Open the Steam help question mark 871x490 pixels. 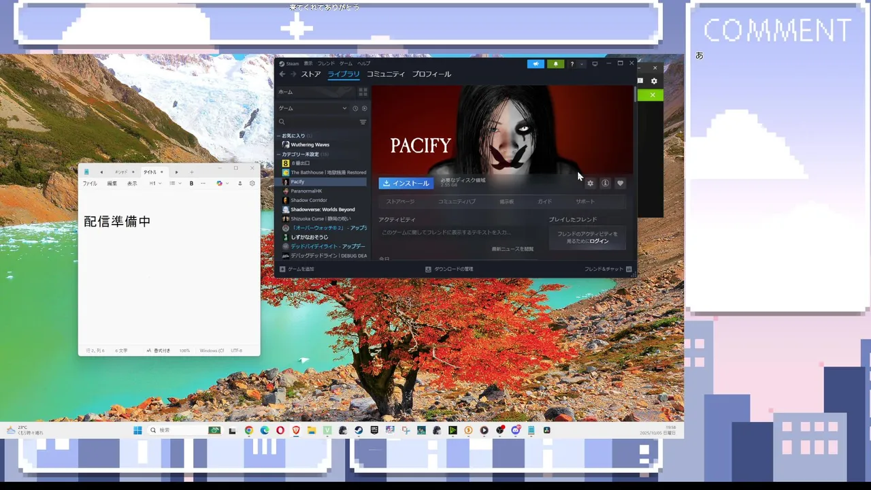[572, 64]
